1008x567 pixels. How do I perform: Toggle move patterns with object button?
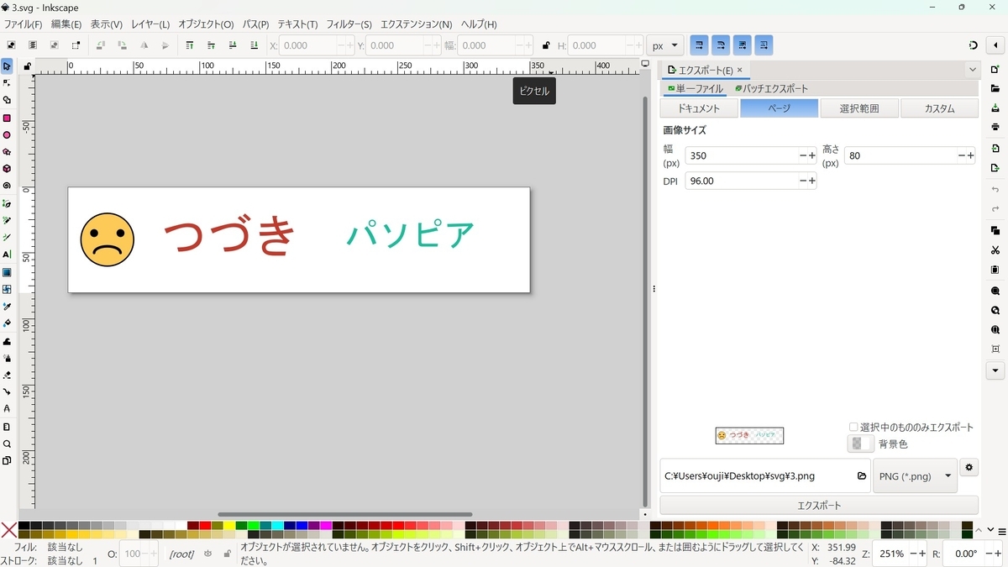coord(764,45)
